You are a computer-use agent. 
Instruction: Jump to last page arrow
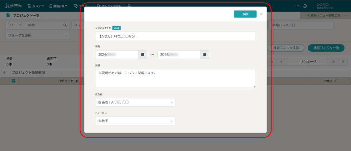(343, 62)
